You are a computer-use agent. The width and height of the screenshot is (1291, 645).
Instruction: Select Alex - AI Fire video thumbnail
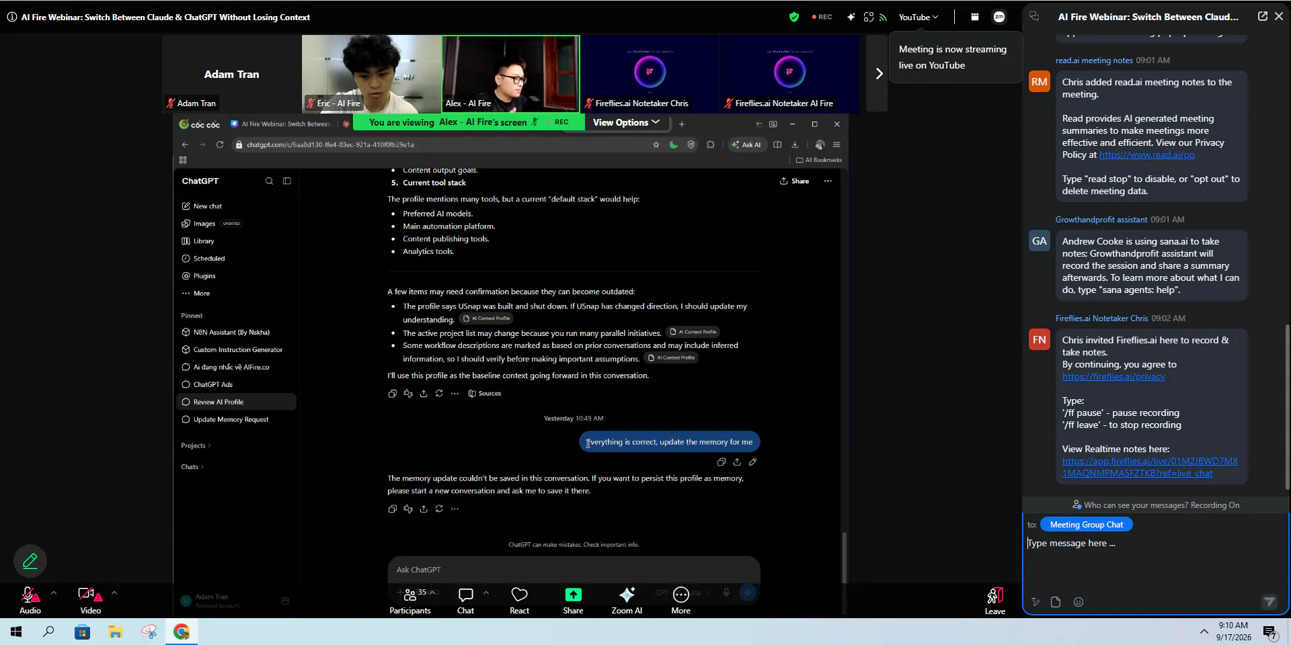(x=511, y=73)
